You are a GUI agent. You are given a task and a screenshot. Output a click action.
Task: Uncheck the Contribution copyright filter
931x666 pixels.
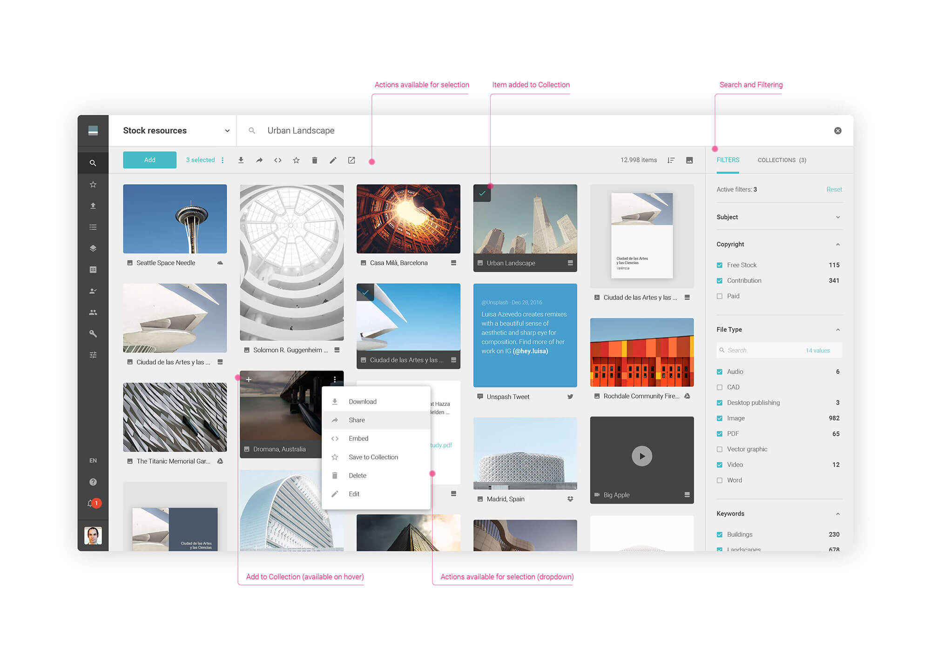pyautogui.click(x=720, y=280)
